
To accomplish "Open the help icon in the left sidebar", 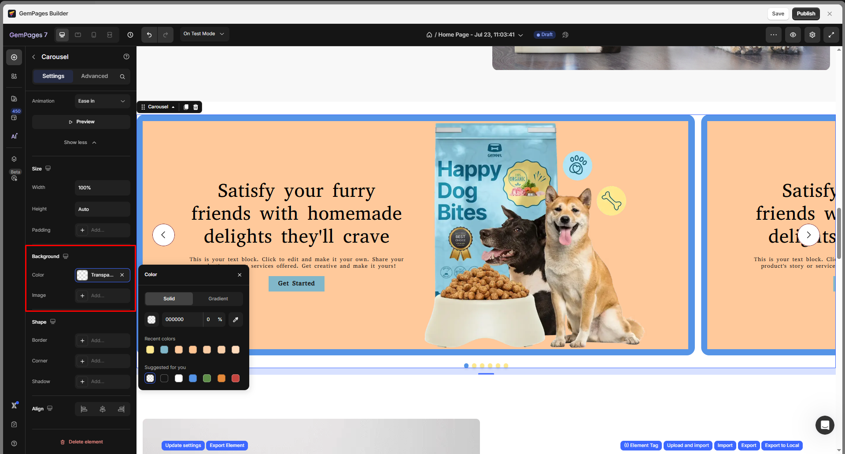I will pos(14,443).
